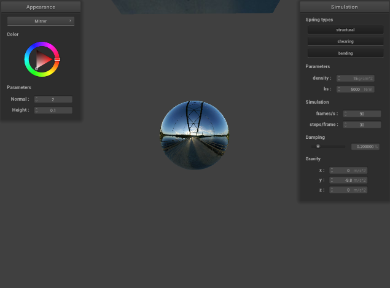Click inside the color wheel's saturation triangle
The width and height of the screenshot is (390, 288).
[x=43, y=60]
